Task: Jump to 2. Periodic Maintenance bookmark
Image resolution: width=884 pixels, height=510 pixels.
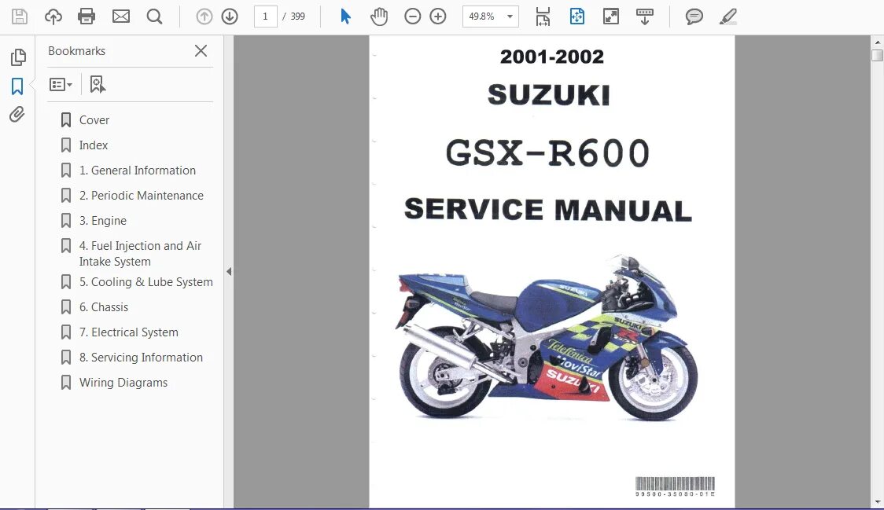Action: click(141, 196)
